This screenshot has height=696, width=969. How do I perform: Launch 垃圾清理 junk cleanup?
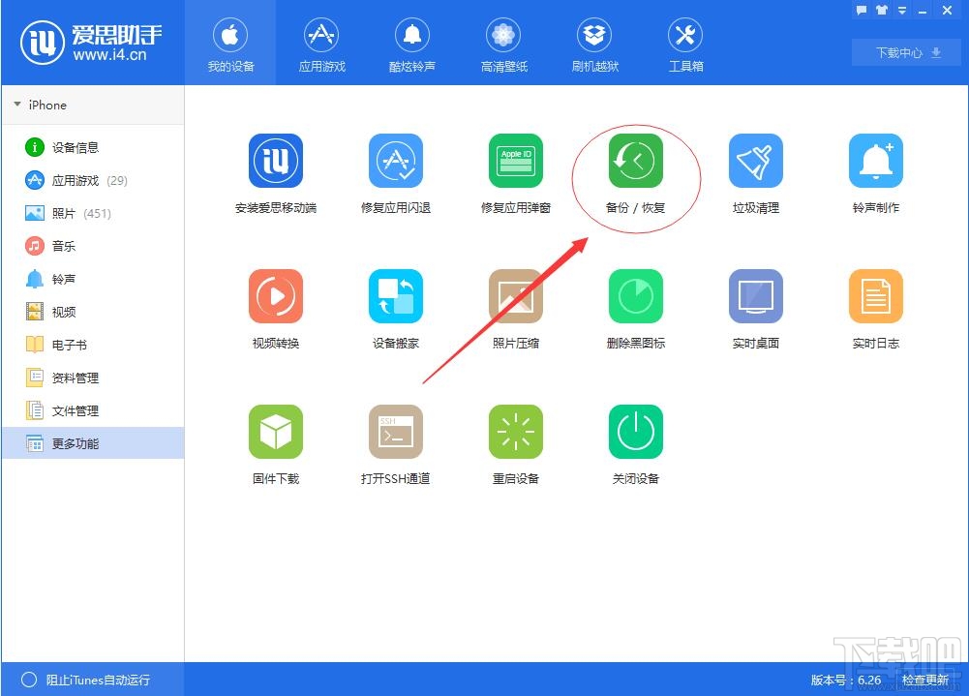point(756,174)
